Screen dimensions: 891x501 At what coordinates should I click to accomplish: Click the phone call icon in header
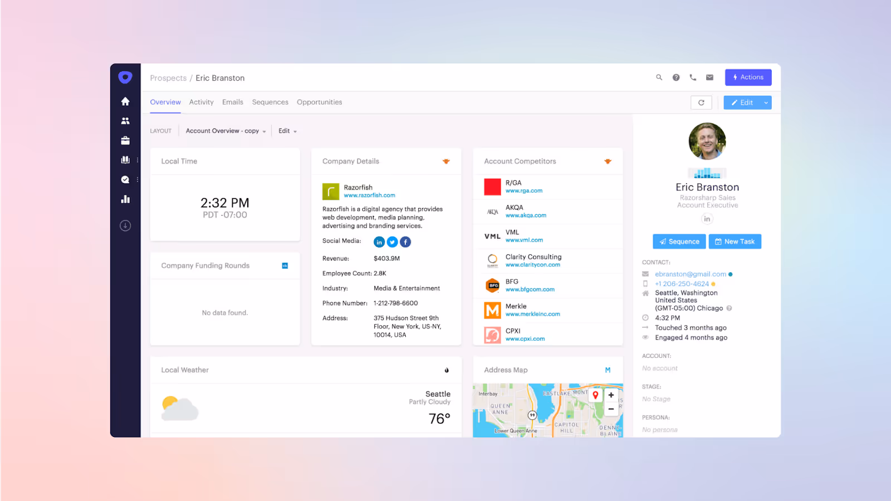(693, 77)
